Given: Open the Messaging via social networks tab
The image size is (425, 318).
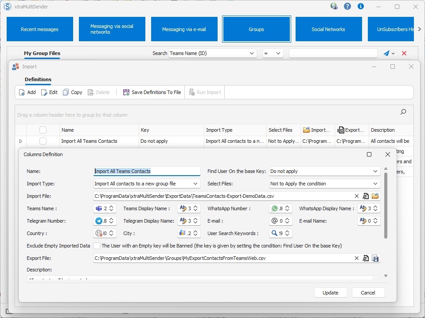Looking at the screenshot, I should pyautogui.click(x=112, y=29).
